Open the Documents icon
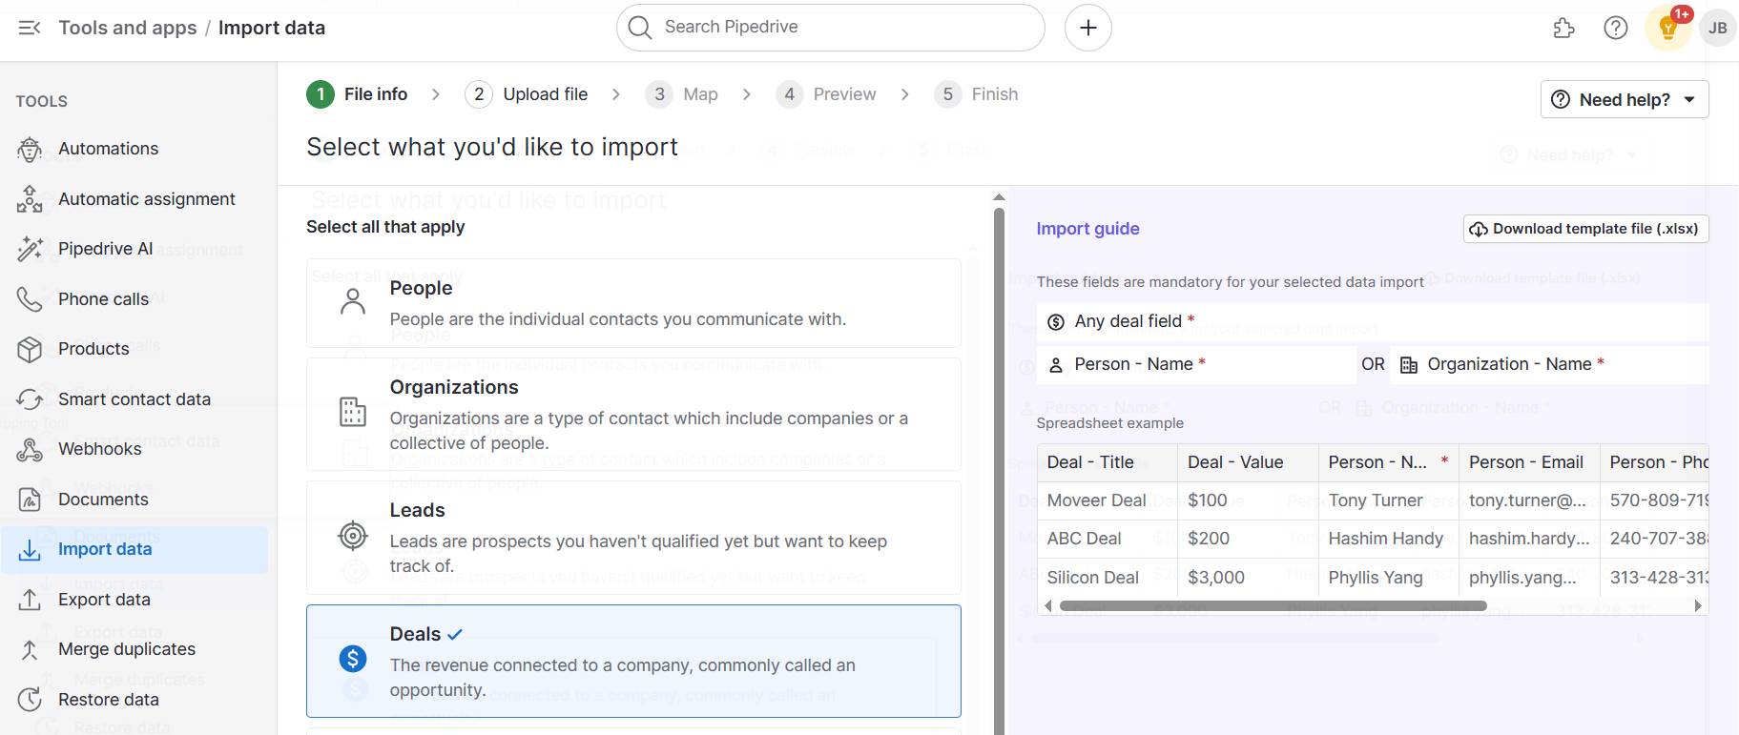1739x735 pixels. [30, 500]
